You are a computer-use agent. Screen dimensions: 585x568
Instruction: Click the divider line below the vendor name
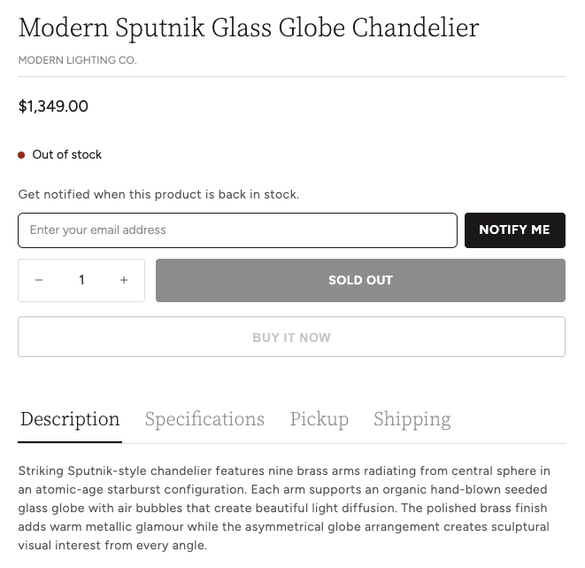click(x=291, y=77)
